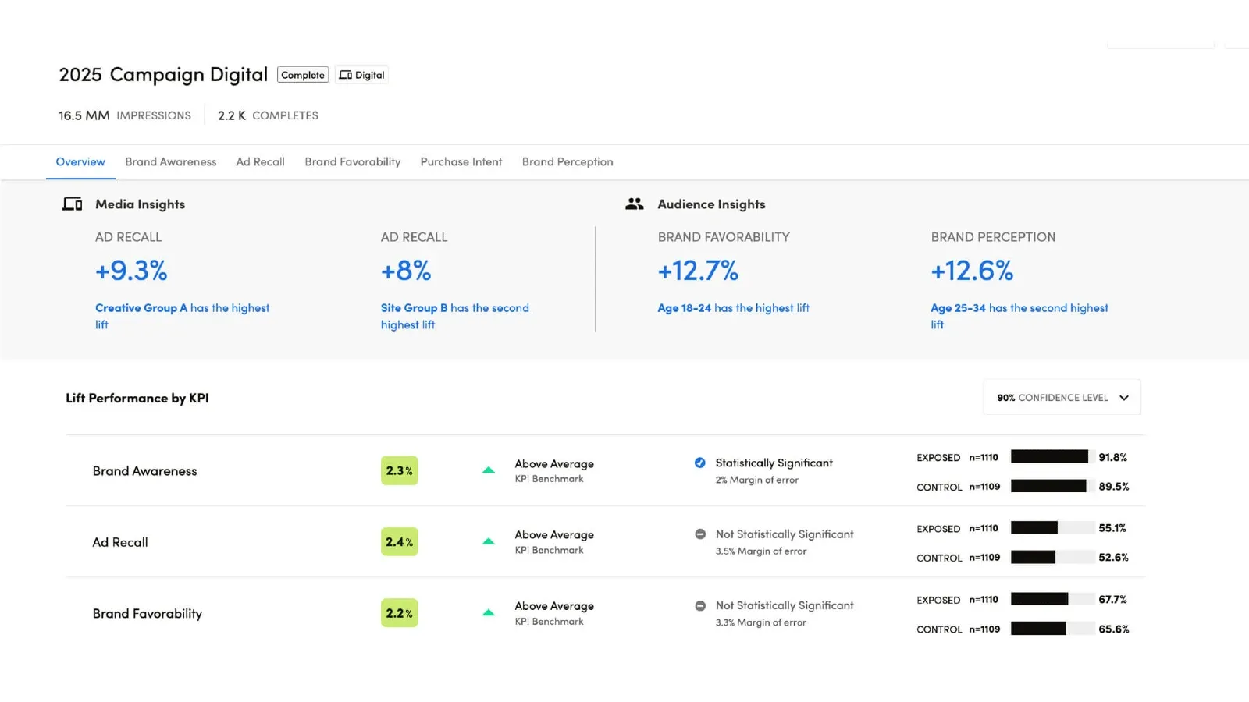Click the Age 18-24 link
This screenshot has height=702, width=1249.
(x=684, y=308)
